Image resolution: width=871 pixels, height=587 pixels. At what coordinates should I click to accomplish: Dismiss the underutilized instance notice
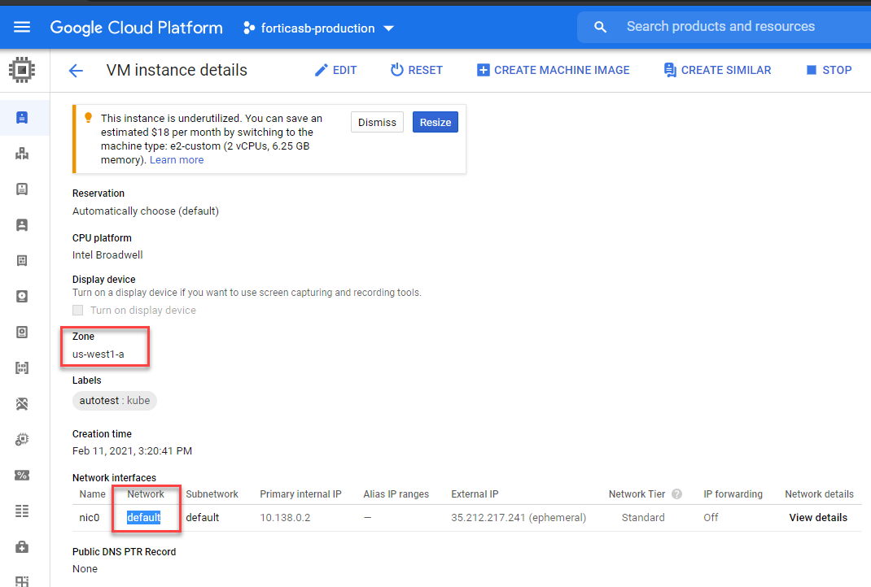pos(377,122)
